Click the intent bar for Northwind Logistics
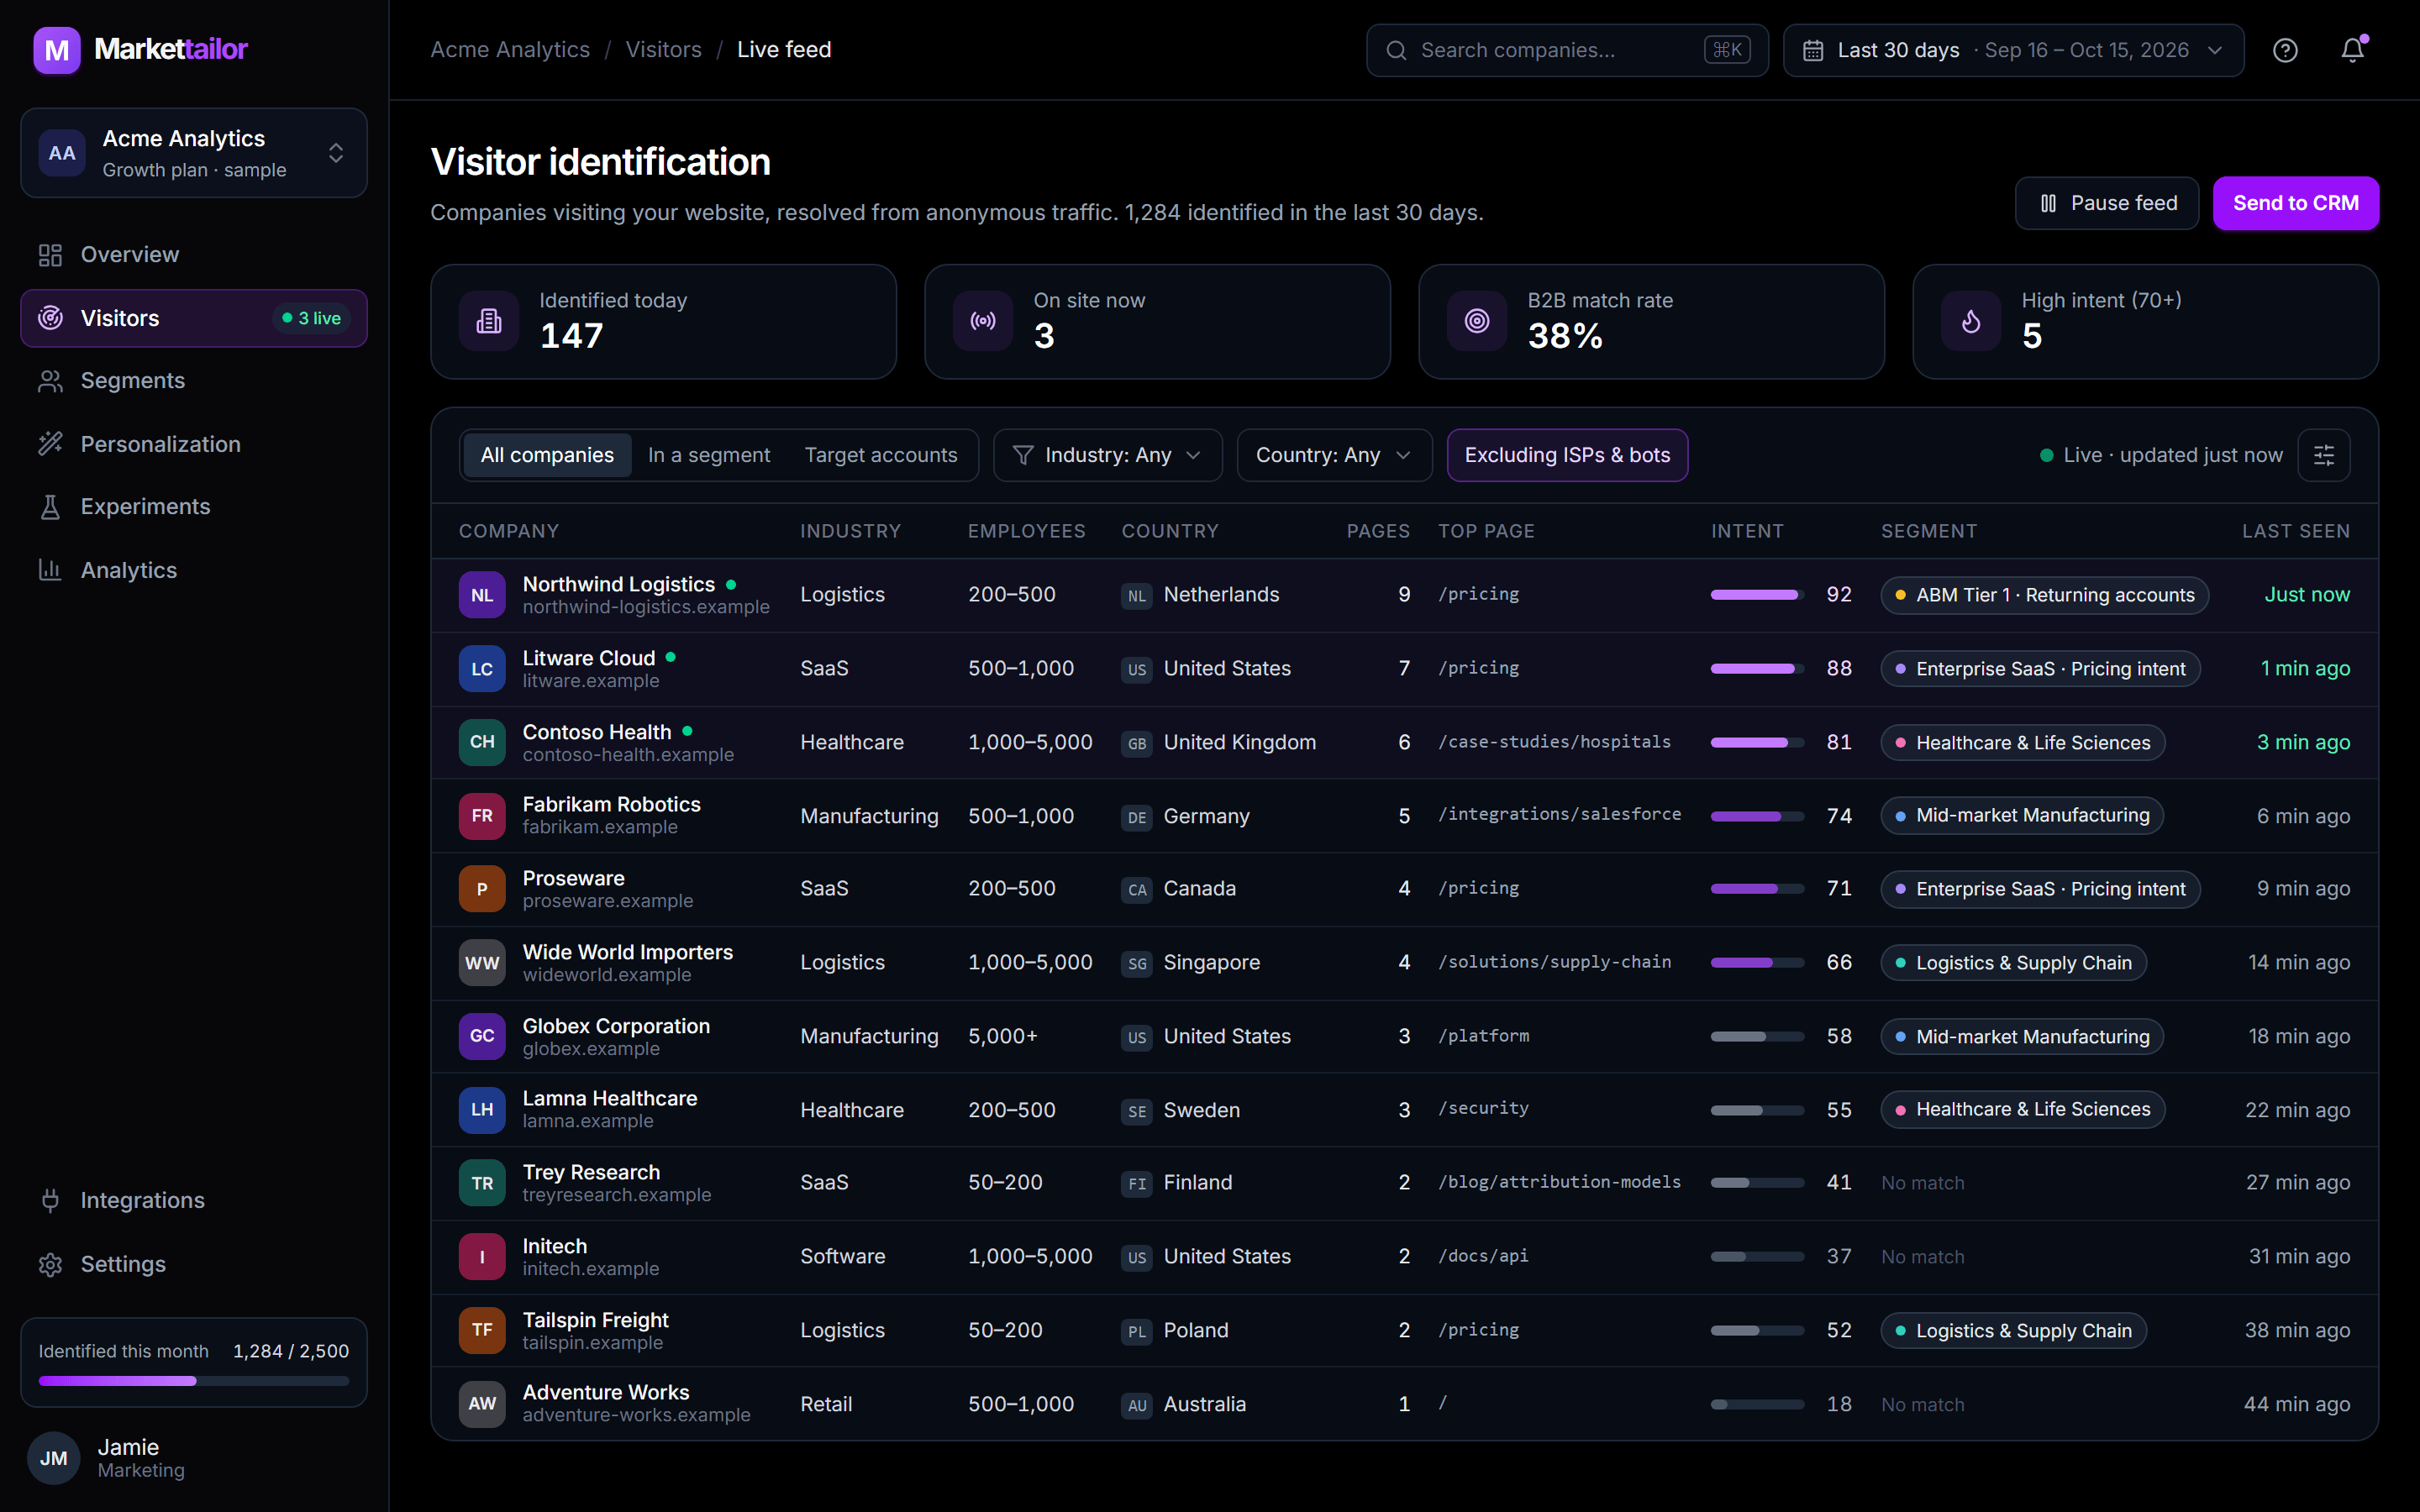Image resolution: width=2420 pixels, height=1512 pixels. (1757, 595)
